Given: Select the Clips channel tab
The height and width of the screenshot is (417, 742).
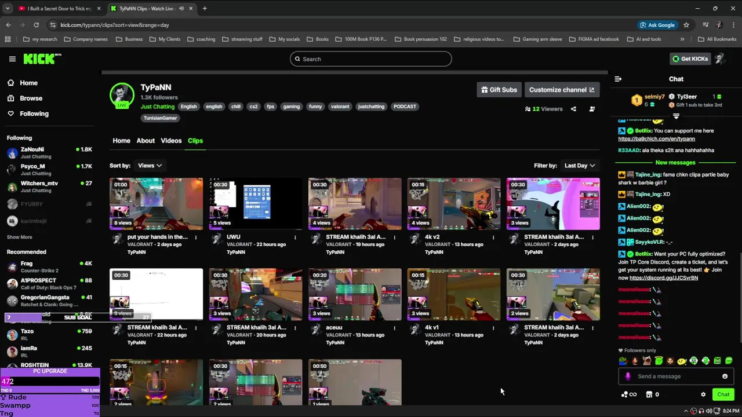Looking at the screenshot, I should [195, 141].
